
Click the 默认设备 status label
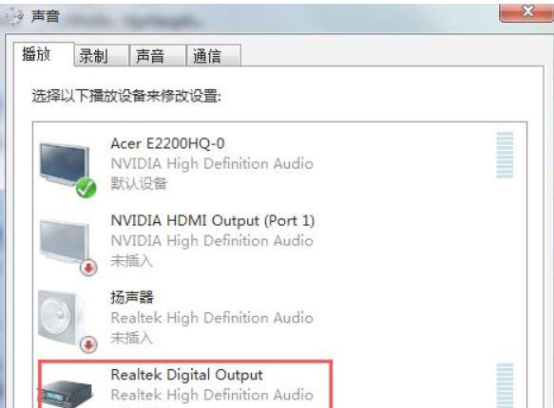[x=139, y=183]
